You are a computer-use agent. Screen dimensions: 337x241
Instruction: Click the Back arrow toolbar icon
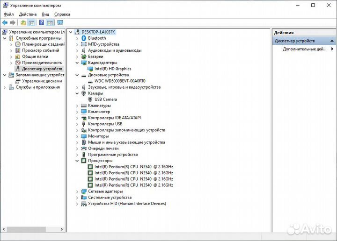coord(5,22)
